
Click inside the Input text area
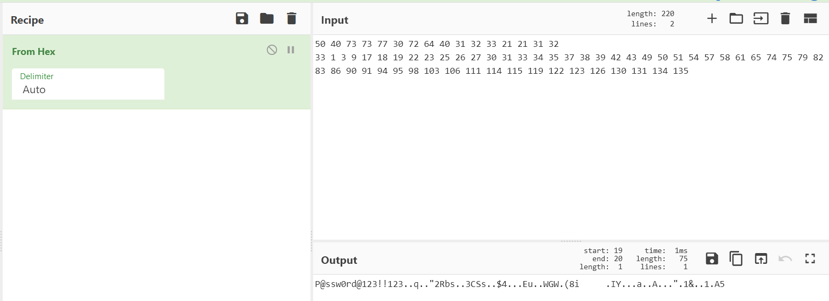pyautogui.click(x=539, y=151)
